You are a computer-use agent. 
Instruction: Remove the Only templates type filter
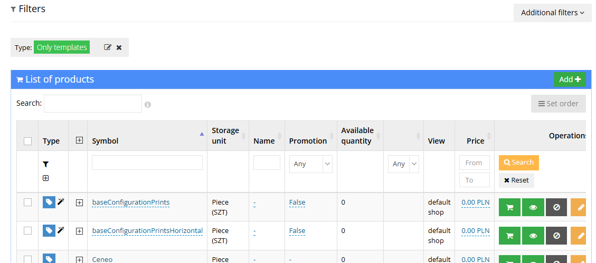pyautogui.click(x=119, y=47)
